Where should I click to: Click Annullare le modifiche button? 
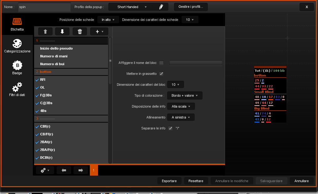click(x=232, y=181)
